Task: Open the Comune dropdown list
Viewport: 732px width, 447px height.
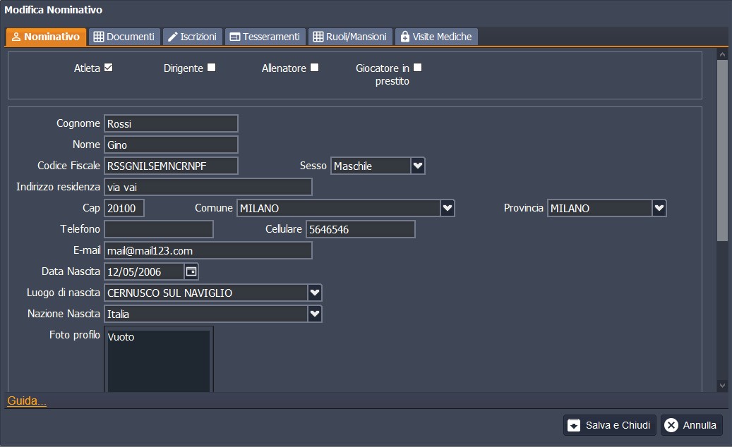Action: (447, 208)
